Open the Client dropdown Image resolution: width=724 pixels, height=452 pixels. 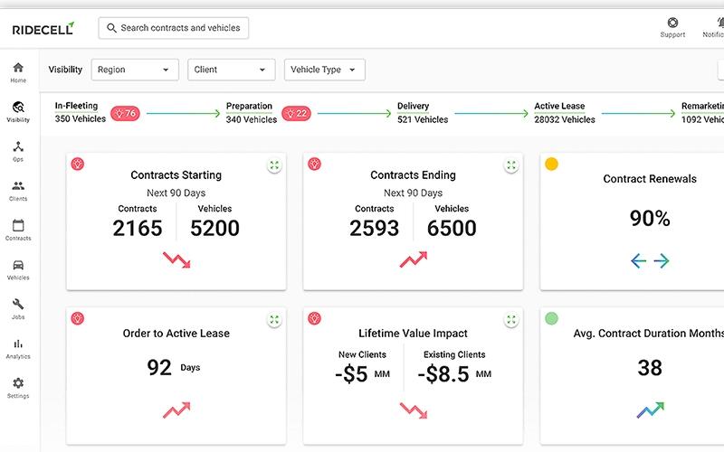232,70
